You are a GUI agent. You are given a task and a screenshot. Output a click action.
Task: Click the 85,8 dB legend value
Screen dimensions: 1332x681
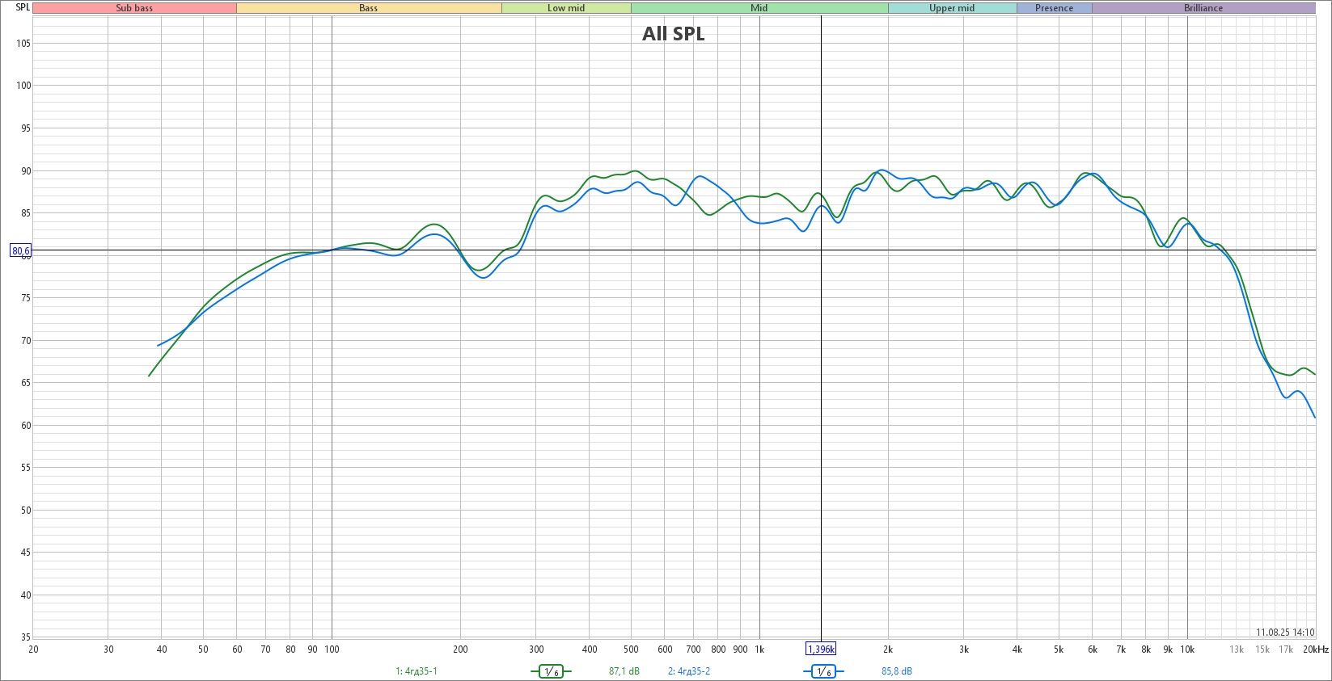point(896,671)
